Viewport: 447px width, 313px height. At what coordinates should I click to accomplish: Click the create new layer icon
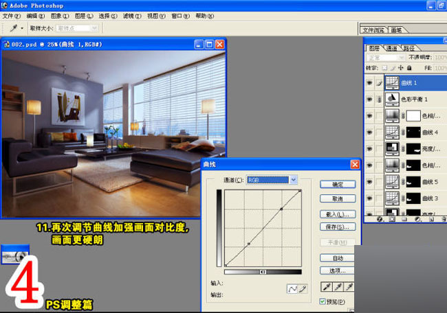point(431,219)
